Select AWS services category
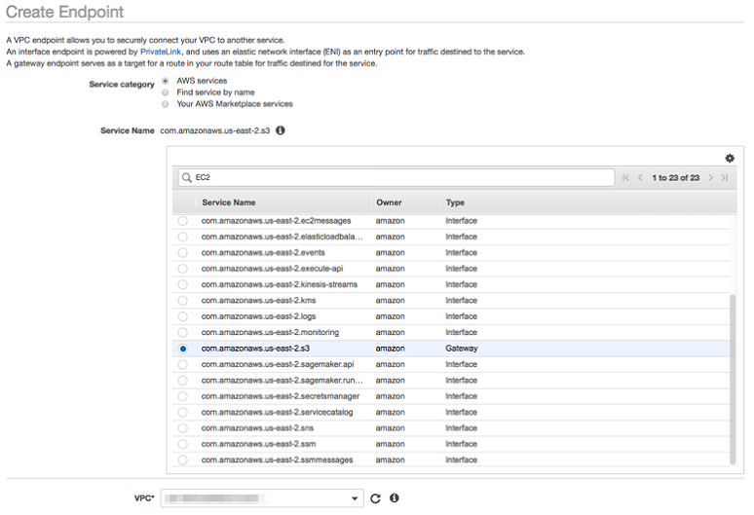 [x=166, y=81]
